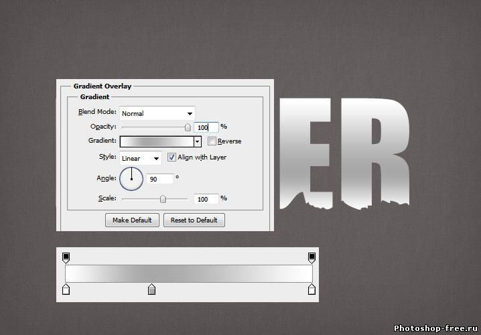
Task: Select the left white color stop
Action: pyautogui.click(x=66, y=289)
